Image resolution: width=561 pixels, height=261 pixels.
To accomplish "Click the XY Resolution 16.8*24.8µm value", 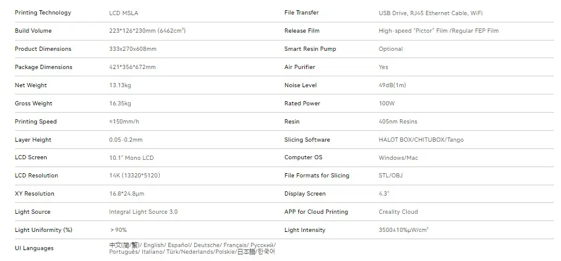I will tap(126, 194).
